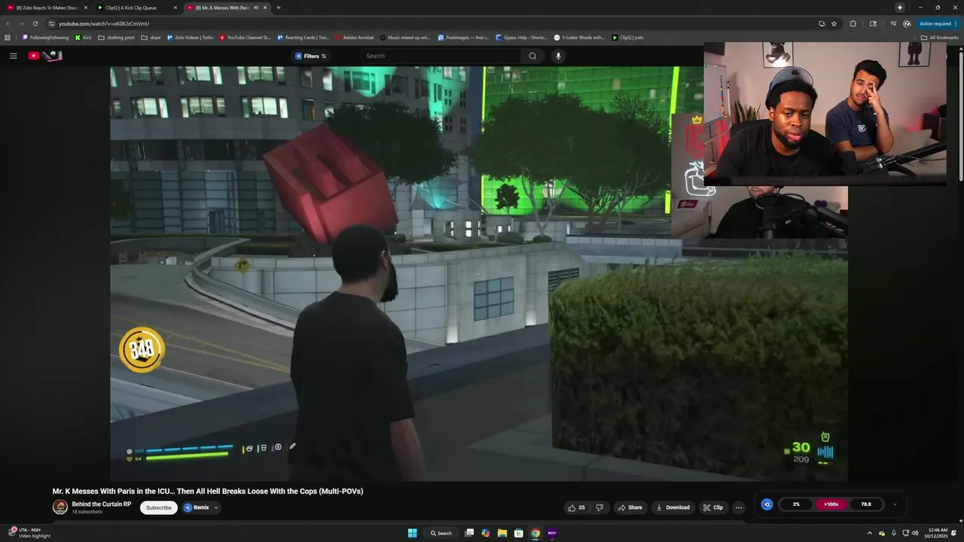964x542 pixels.
Task: Open the ClipQ | zolo bookmark
Action: pos(627,37)
